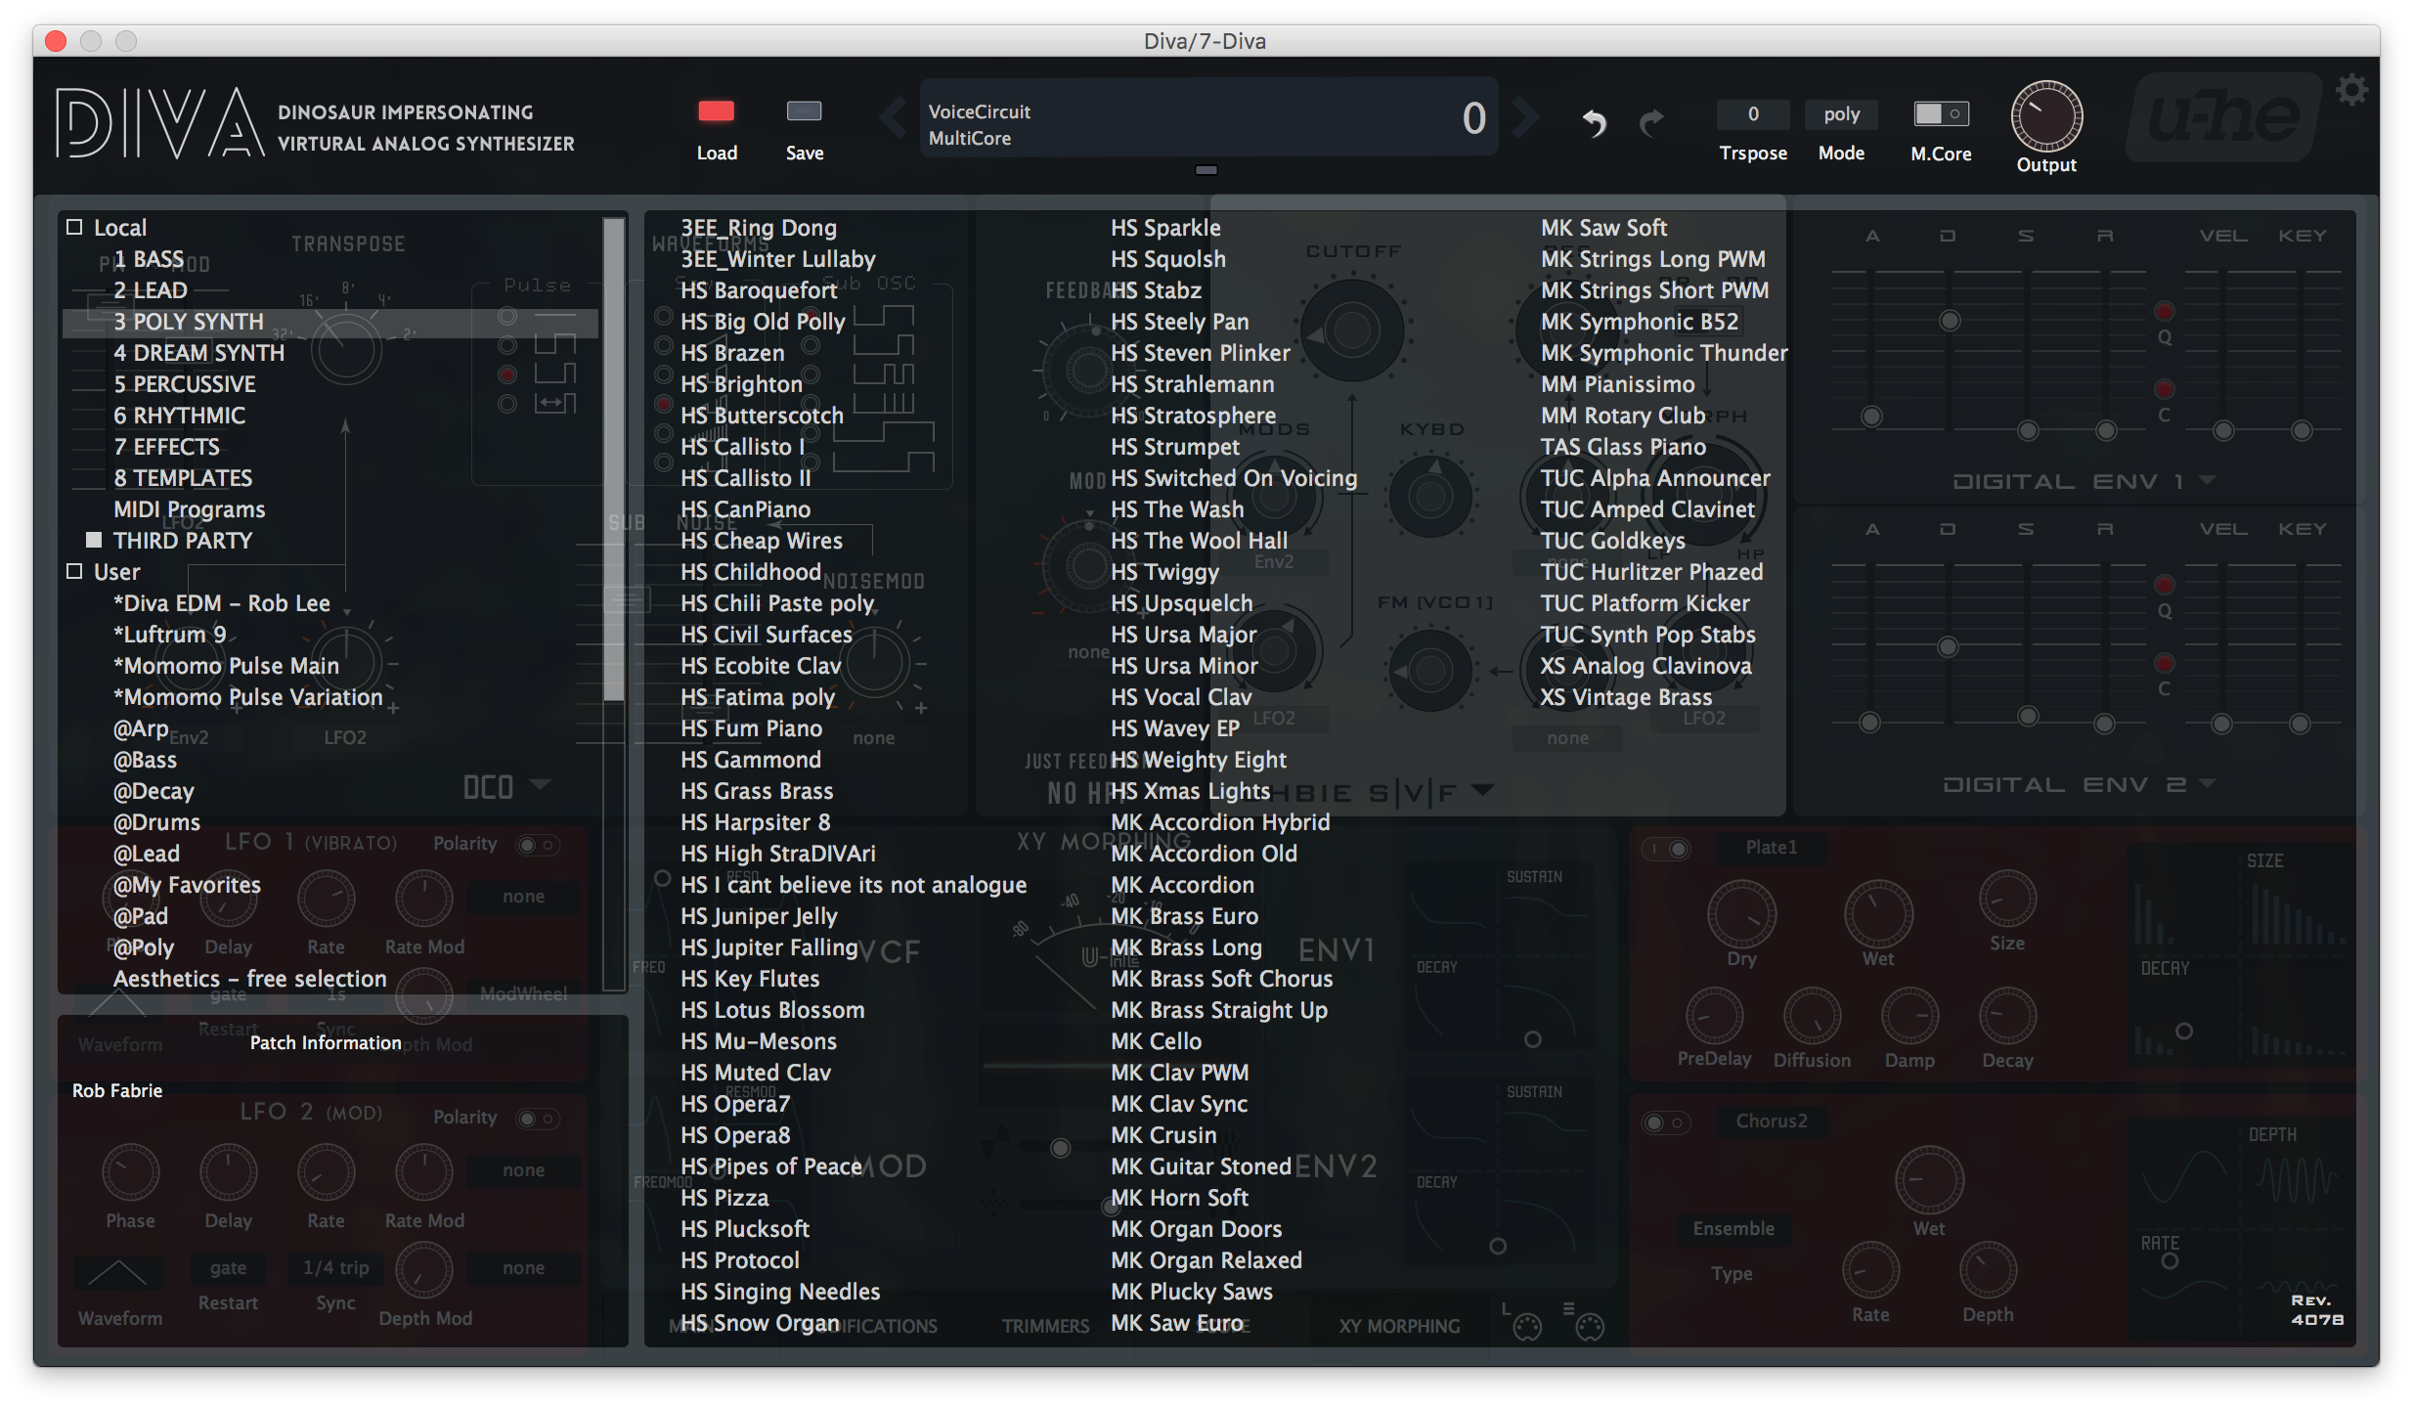
Task: Select 1 BASS folder
Action: [149, 259]
